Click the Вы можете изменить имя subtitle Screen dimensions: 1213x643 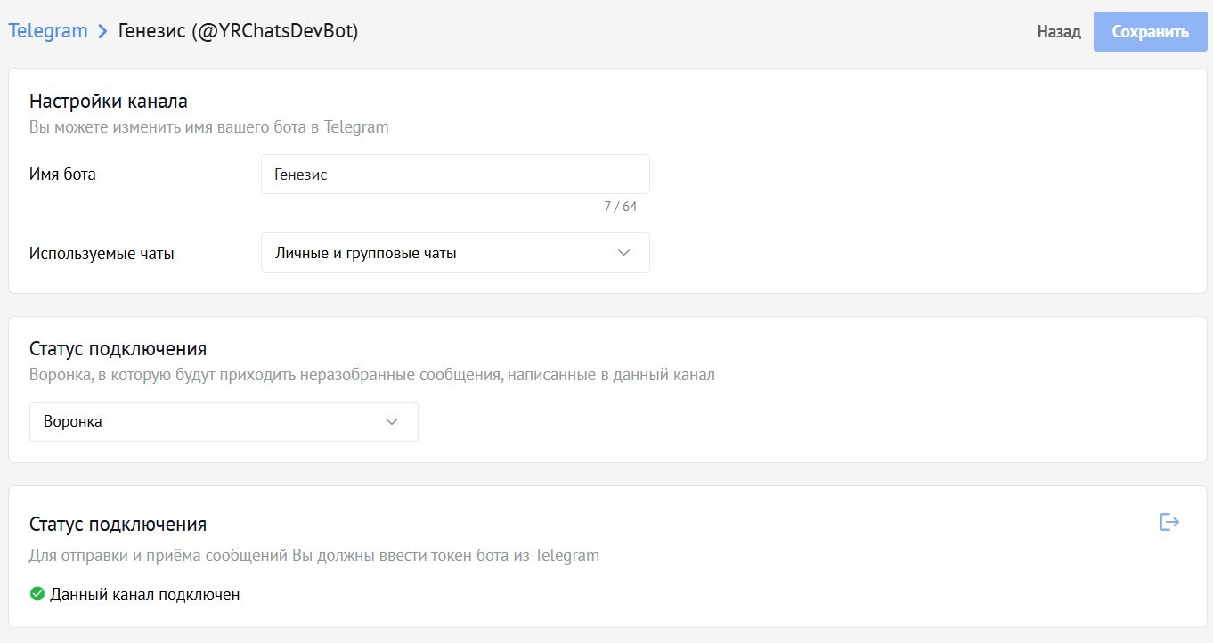click(x=209, y=127)
